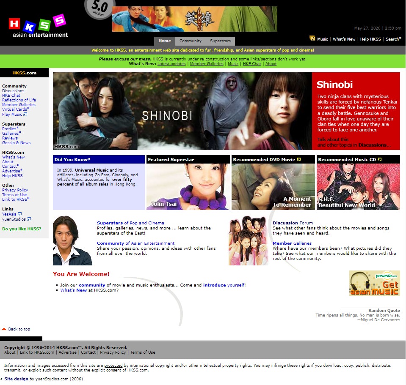Click the music note icon beside Music
This screenshot has height=385, width=406.
(x=312, y=38)
